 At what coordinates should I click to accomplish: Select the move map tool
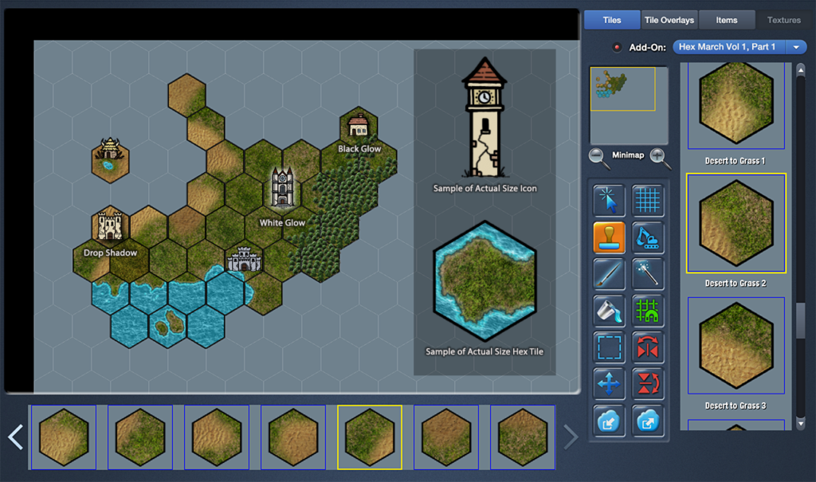click(x=609, y=383)
